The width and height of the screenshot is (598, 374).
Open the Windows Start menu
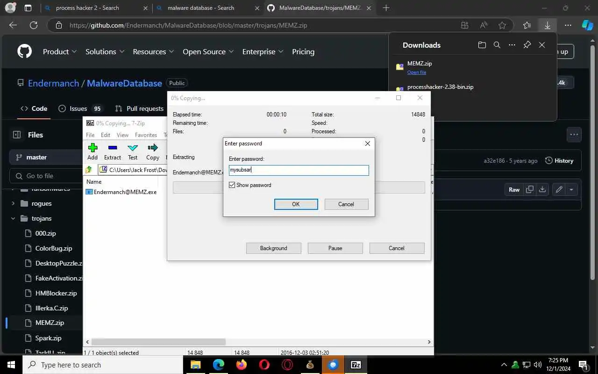11,365
